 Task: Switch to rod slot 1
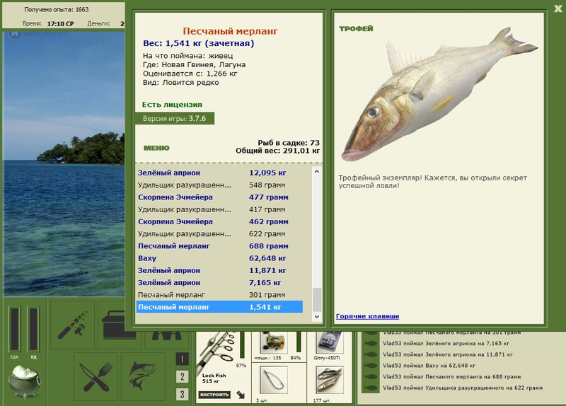click(x=183, y=359)
